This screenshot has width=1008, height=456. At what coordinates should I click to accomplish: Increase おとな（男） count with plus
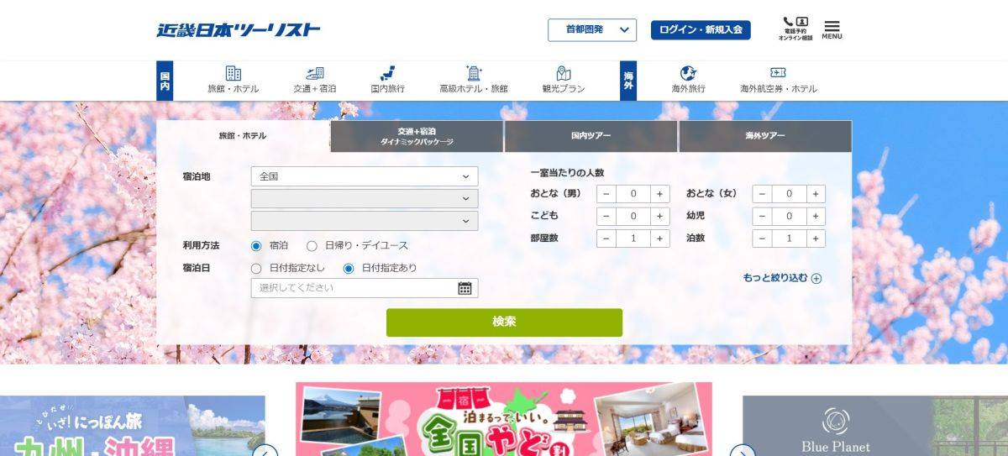pyautogui.click(x=660, y=194)
